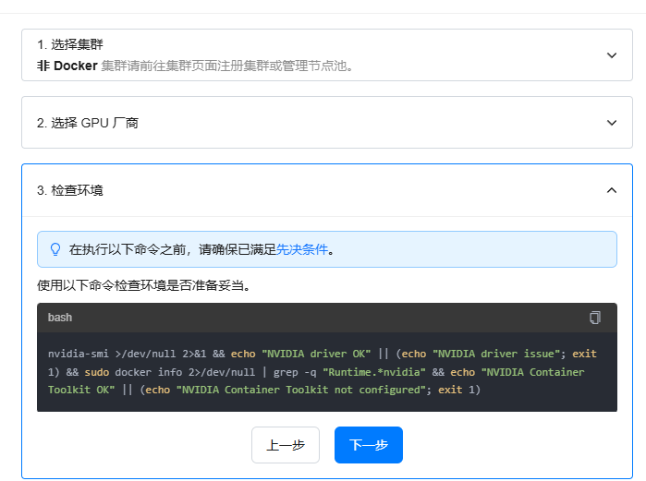Screen dimensions: 646x481
Task: Expand step 2 选择 GPU 厂商 chevron
Action: point(612,123)
